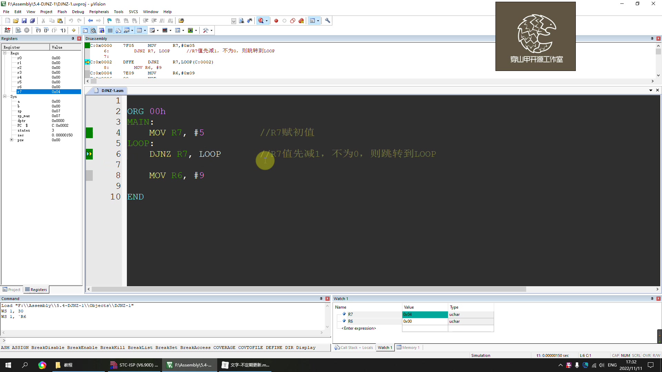
Task: Click the Reset CPU (RST) icon
Action: (x=7, y=30)
